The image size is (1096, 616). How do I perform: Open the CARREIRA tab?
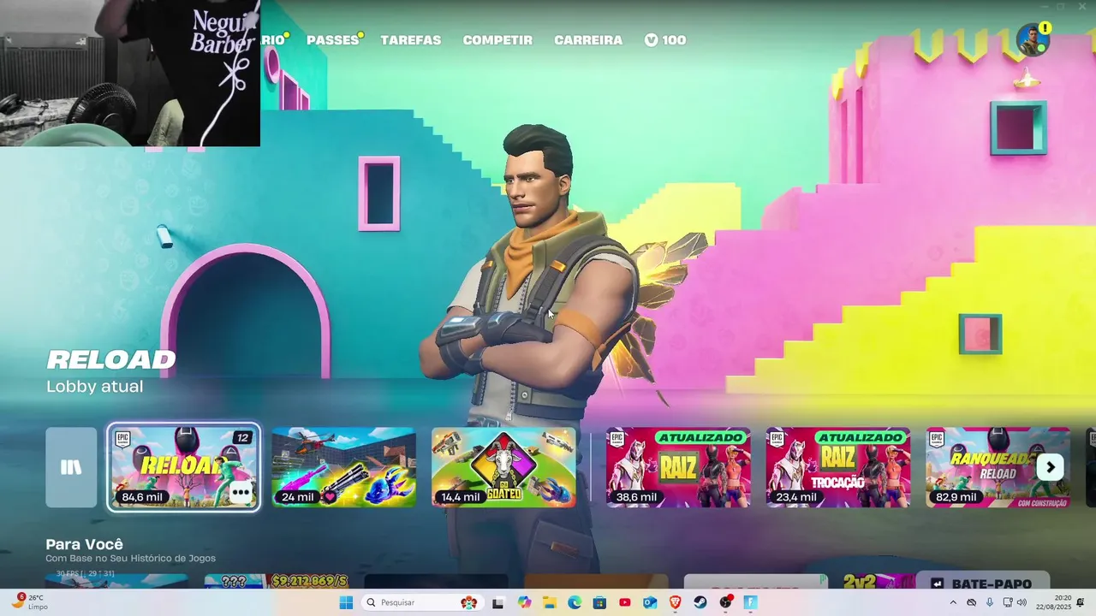click(588, 40)
